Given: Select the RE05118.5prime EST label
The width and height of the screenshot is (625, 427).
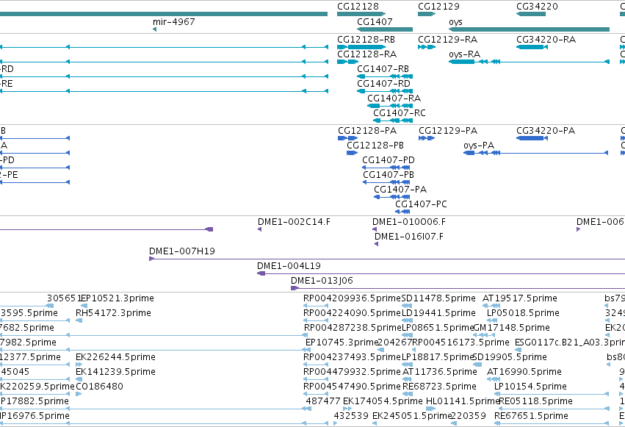Looking at the screenshot, I should pos(535,401).
